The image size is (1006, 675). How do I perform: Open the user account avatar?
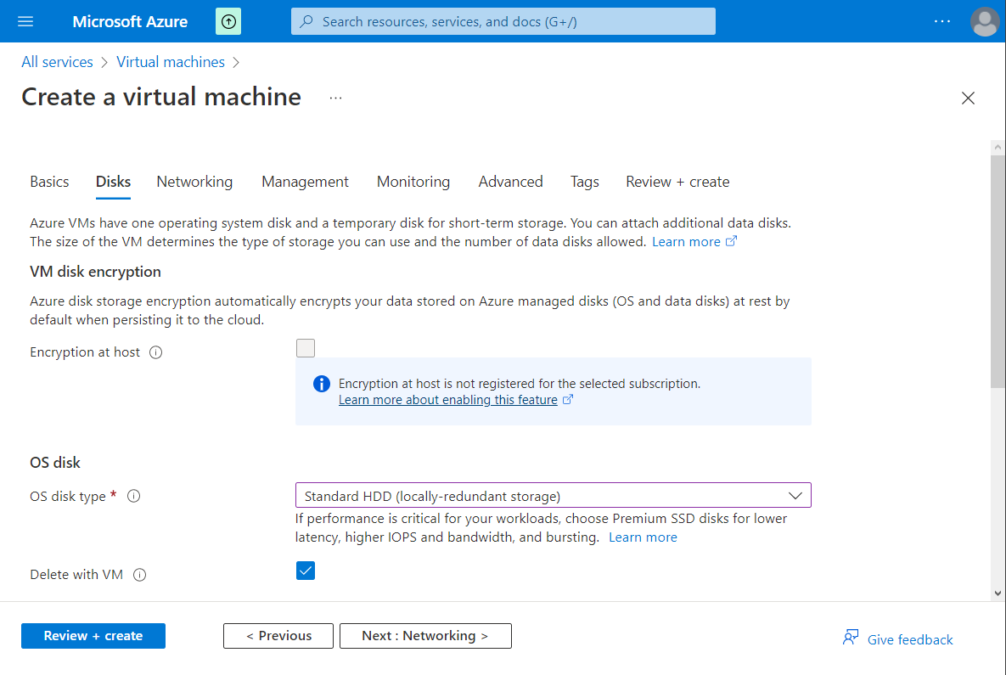(984, 21)
